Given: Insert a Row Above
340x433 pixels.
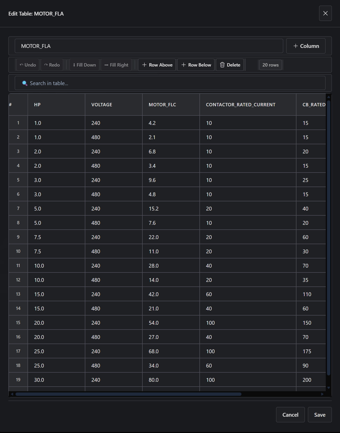Looking at the screenshot, I should pos(157,65).
